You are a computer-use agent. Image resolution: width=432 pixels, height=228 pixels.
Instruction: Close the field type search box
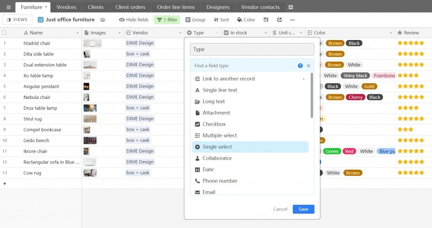tap(308, 66)
